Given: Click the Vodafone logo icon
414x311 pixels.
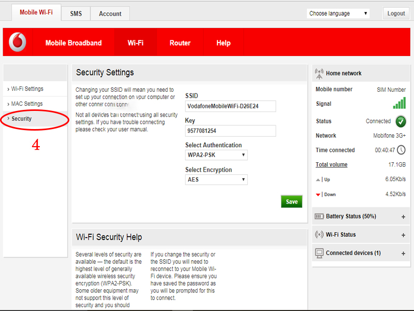Looking at the screenshot, I should (17, 43).
